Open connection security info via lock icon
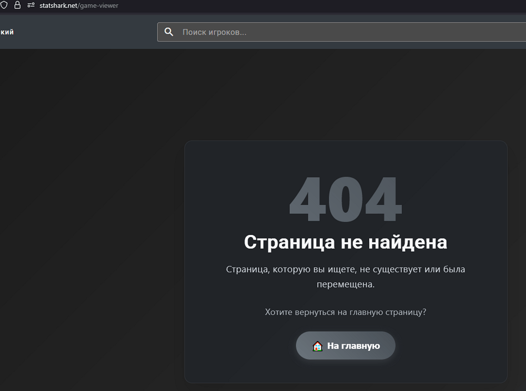Screen dimensions: 526x391 click(18, 5)
